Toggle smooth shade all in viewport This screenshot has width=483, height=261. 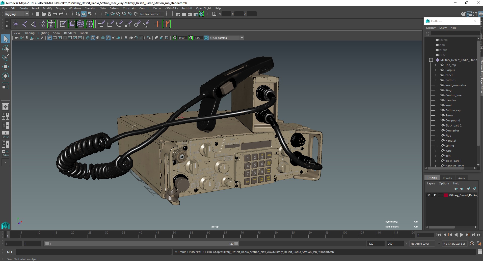point(93,38)
